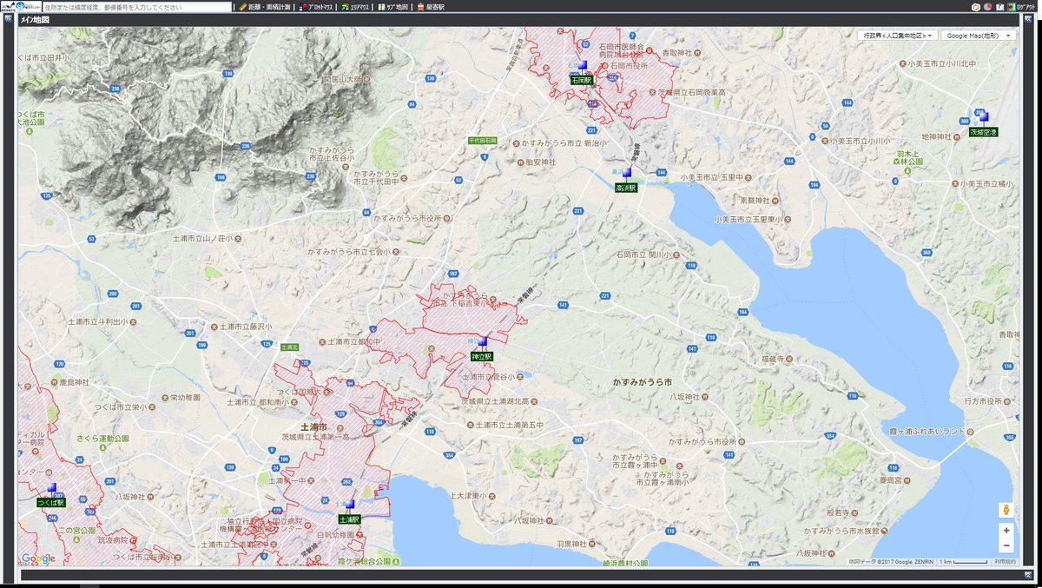Click the map book icon in top bar
This screenshot has height=588, width=1042.
1000,7
